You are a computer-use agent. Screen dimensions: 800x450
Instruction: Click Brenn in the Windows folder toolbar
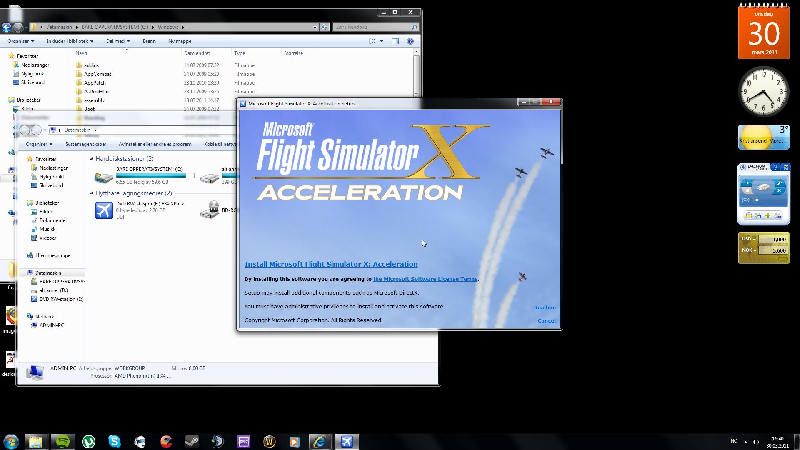[149, 41]
